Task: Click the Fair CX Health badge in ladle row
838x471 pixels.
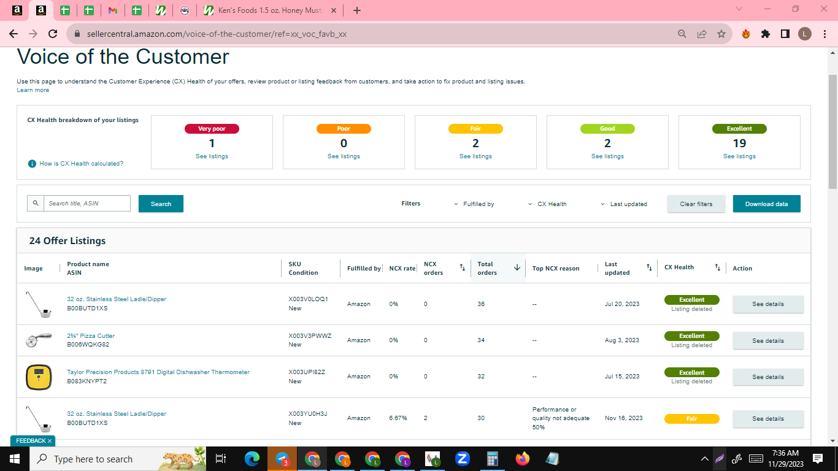Action: point(691,419)
